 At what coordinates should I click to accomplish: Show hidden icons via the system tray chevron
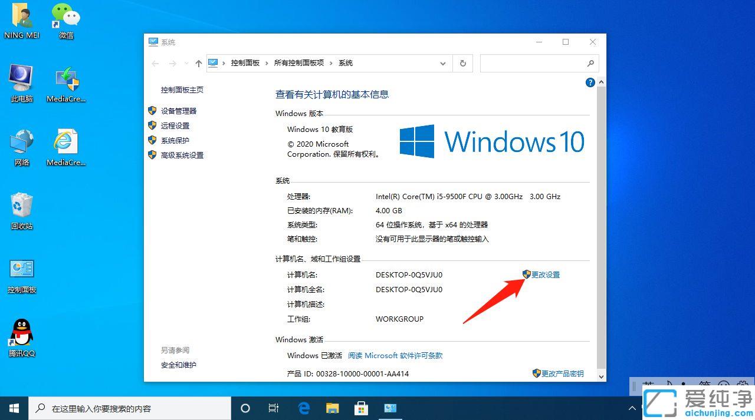(631, 408)
